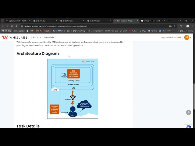
Task: Click the Task Details heading
Action: (x=28, y=126)
